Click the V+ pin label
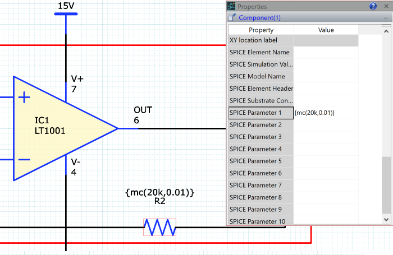 77,79
